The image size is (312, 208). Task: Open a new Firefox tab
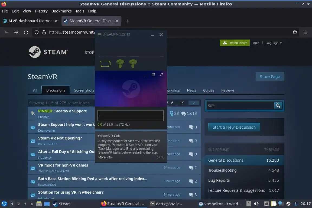[127, 21]
